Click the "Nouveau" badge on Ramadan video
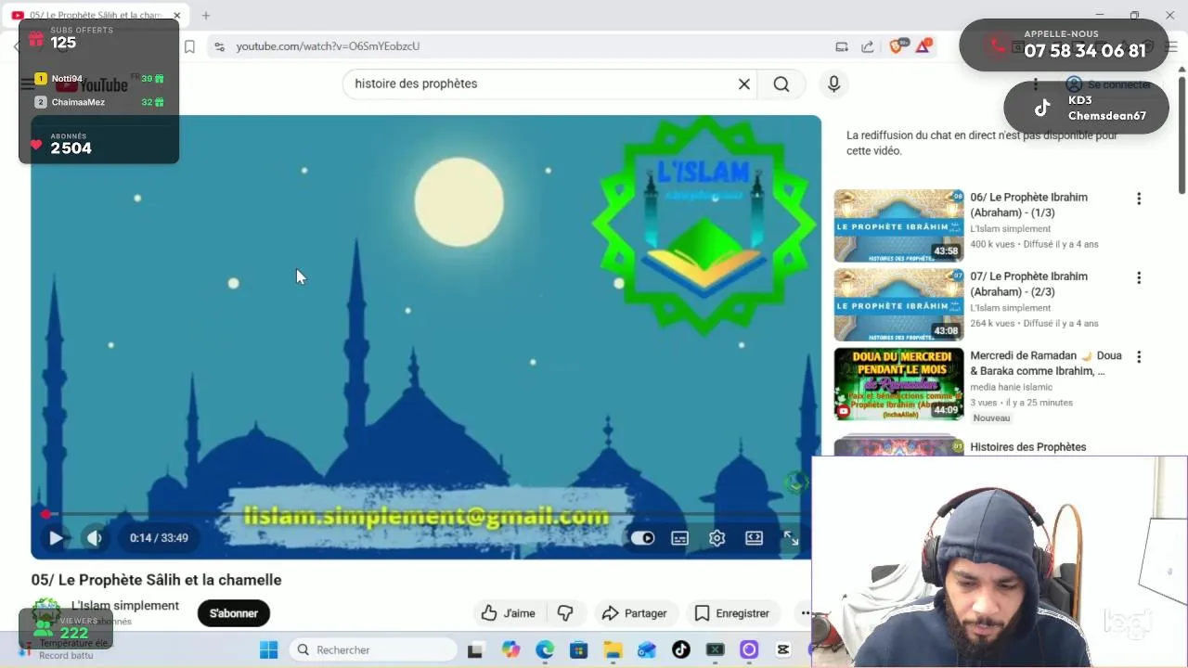This screenshot has height=668, width=1188. click(991, 418)
